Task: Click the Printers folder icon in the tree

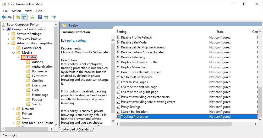Action: (18, 113)
